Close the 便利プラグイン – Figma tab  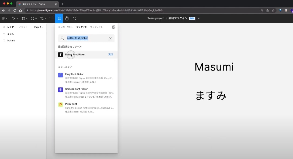click(x=56, y=4)
